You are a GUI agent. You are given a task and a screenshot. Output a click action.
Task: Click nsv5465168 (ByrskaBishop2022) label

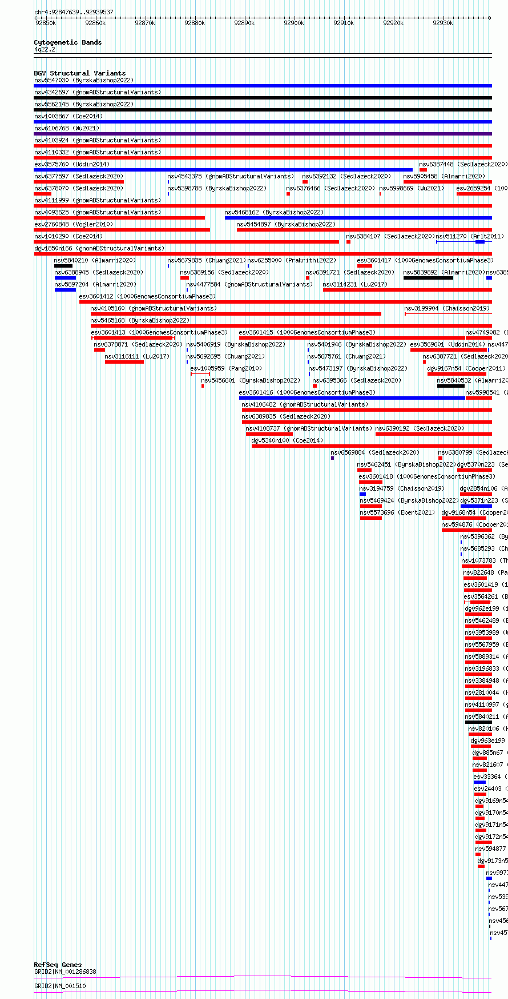point(140,321)
